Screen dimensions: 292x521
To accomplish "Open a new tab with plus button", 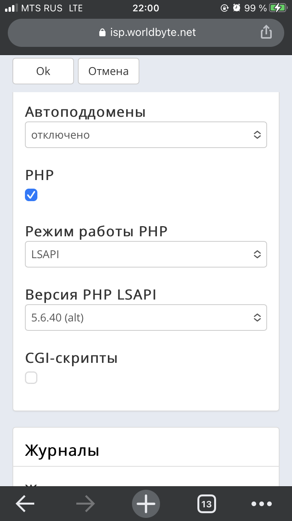I will (146, 504).
